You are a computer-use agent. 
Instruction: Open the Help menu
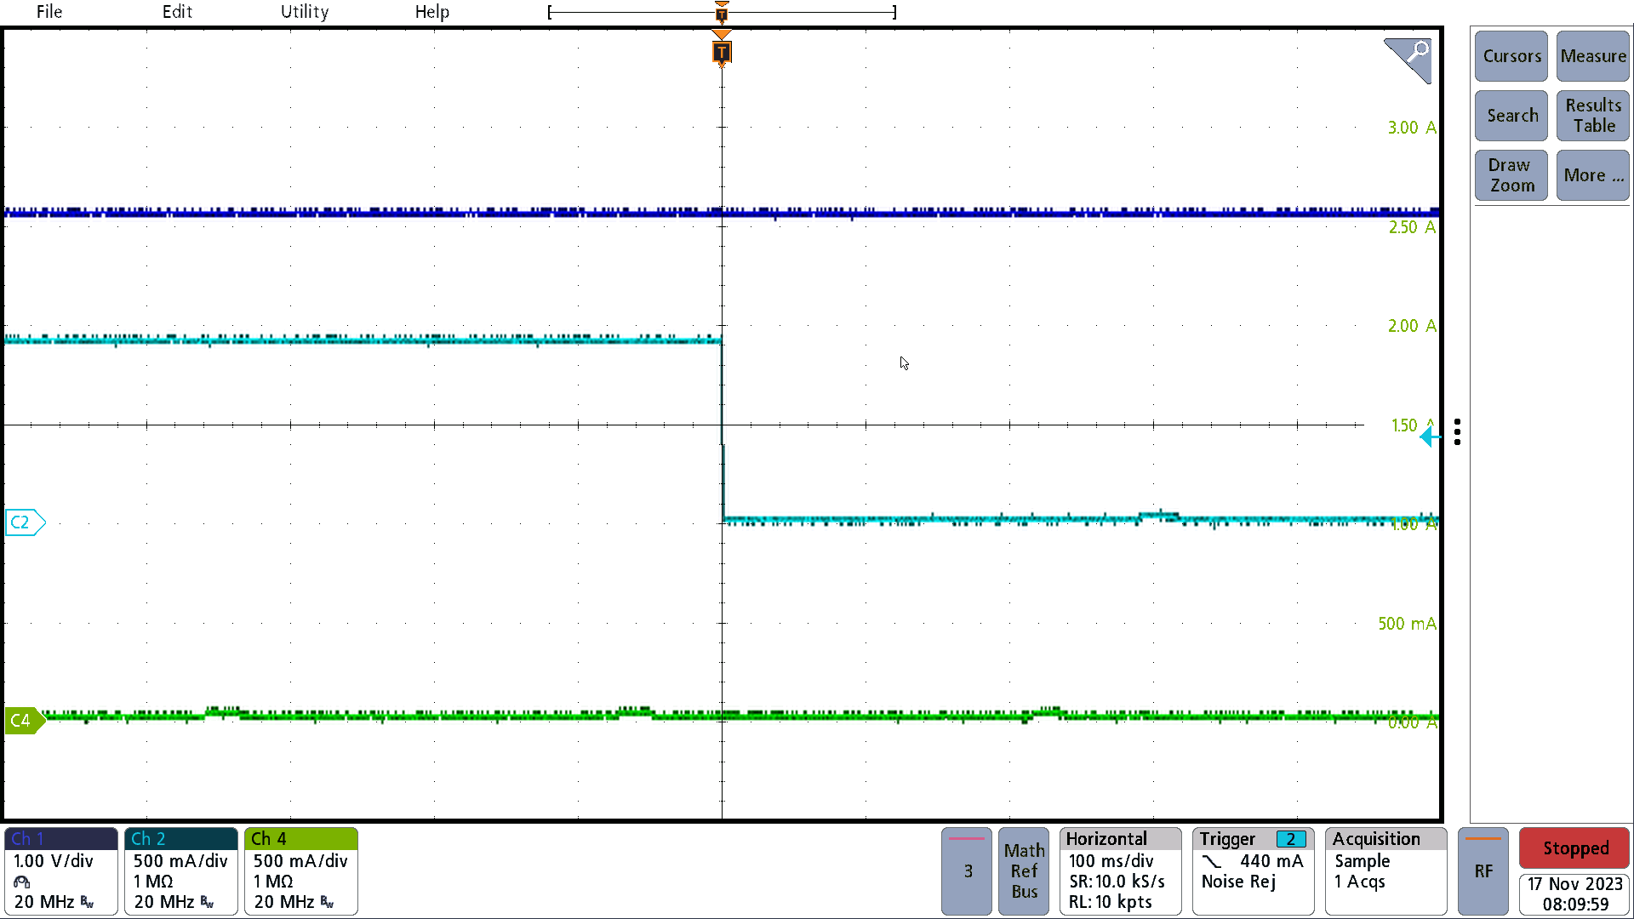(432, 12)
